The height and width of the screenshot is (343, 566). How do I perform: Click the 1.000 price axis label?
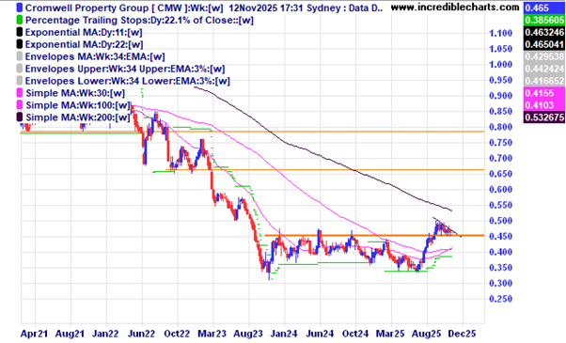coord(501,64)
